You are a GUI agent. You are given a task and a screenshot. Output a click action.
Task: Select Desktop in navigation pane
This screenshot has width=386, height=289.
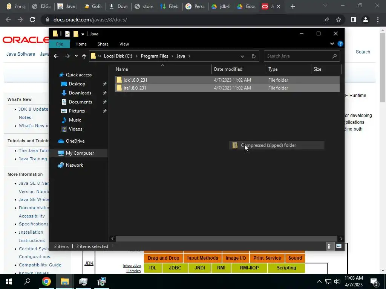[x=77, y=84]
